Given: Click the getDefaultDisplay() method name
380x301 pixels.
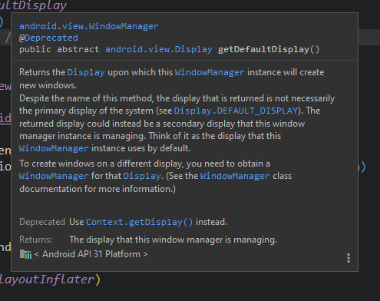Looking at the screenshot, I should (x=269, y=49).
